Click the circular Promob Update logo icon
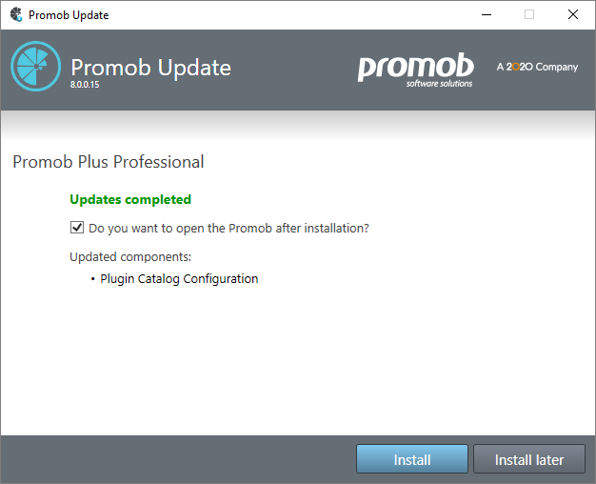 pyautogui.click(x=36, y=66)
